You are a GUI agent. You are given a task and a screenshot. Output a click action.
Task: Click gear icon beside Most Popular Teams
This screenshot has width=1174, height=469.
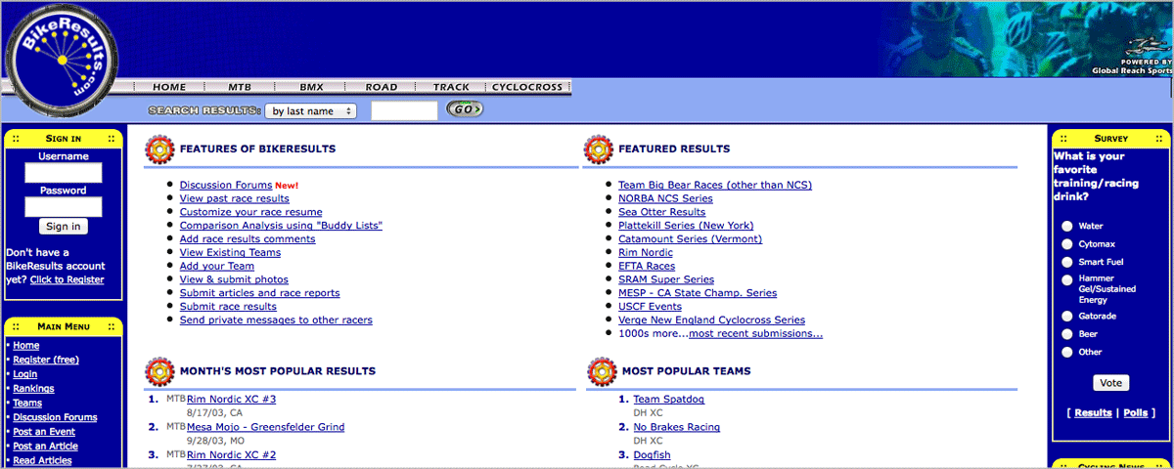(x=599, y=371)
